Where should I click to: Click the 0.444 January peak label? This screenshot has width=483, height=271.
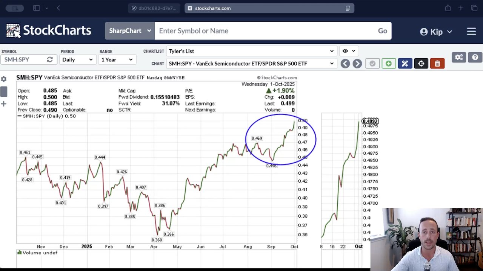(x=100, y=157)
